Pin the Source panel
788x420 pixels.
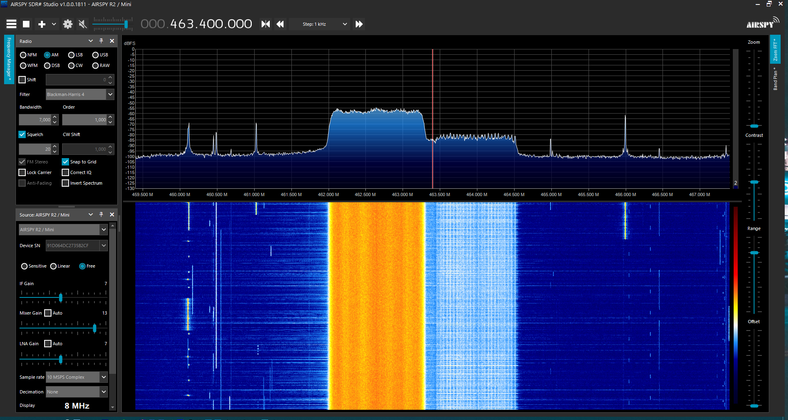point(101,214)
